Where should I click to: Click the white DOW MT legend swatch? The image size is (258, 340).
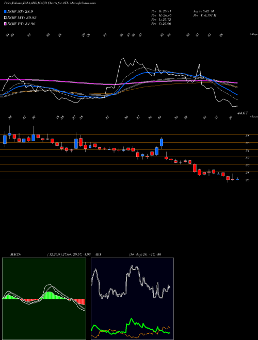coord(5,18)
